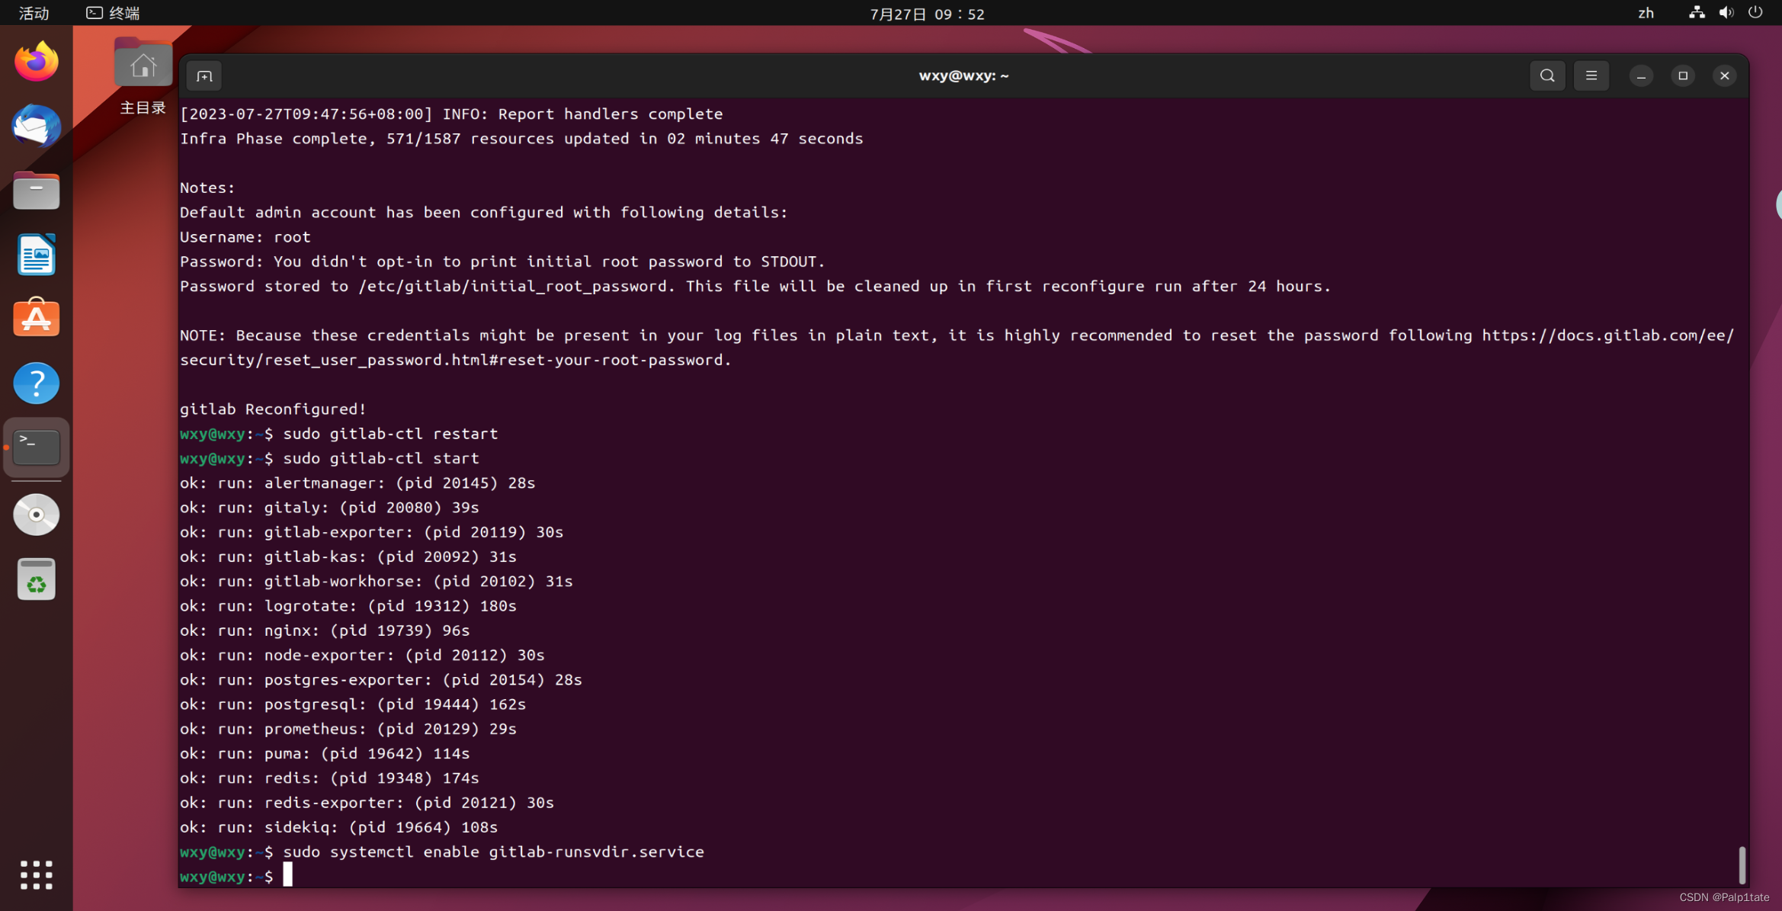Select the Terminal icon in the dock
Screen dimensions: 1782x911
point(36,447)
